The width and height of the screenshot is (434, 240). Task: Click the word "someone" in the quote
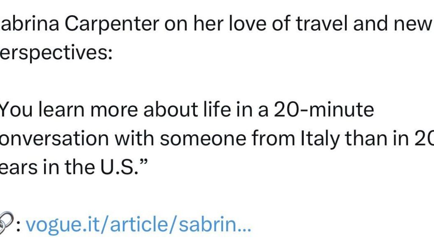click(190, 139)
